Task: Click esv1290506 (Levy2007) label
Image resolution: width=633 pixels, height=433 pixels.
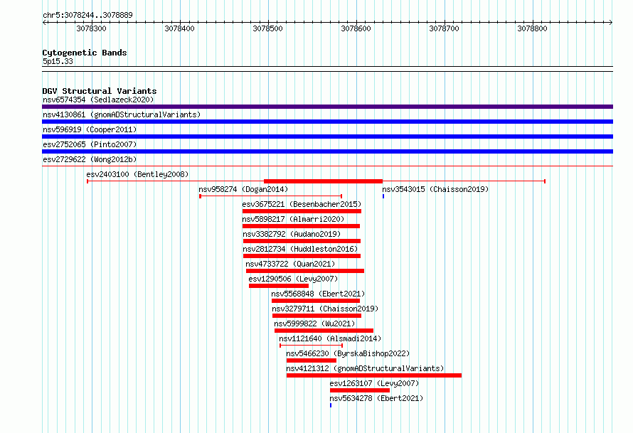Action: tap(293, 279)
